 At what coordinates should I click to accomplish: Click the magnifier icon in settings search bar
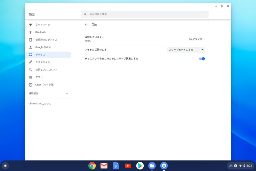(85, 14)
